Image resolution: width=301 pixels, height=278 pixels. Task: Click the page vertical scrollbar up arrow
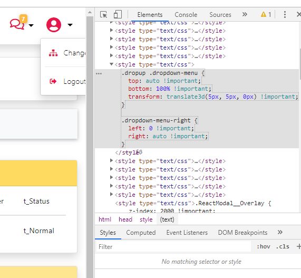90,12
